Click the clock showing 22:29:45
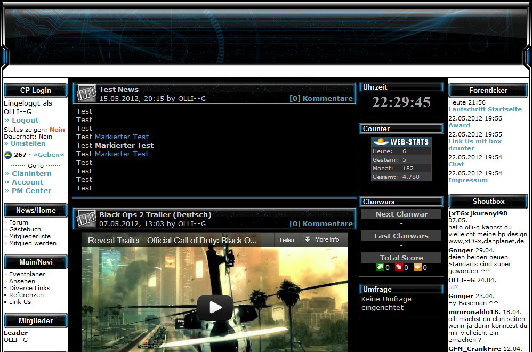Image resolution: width=532 pixels, height=352 pixels. tap(401, 102)
